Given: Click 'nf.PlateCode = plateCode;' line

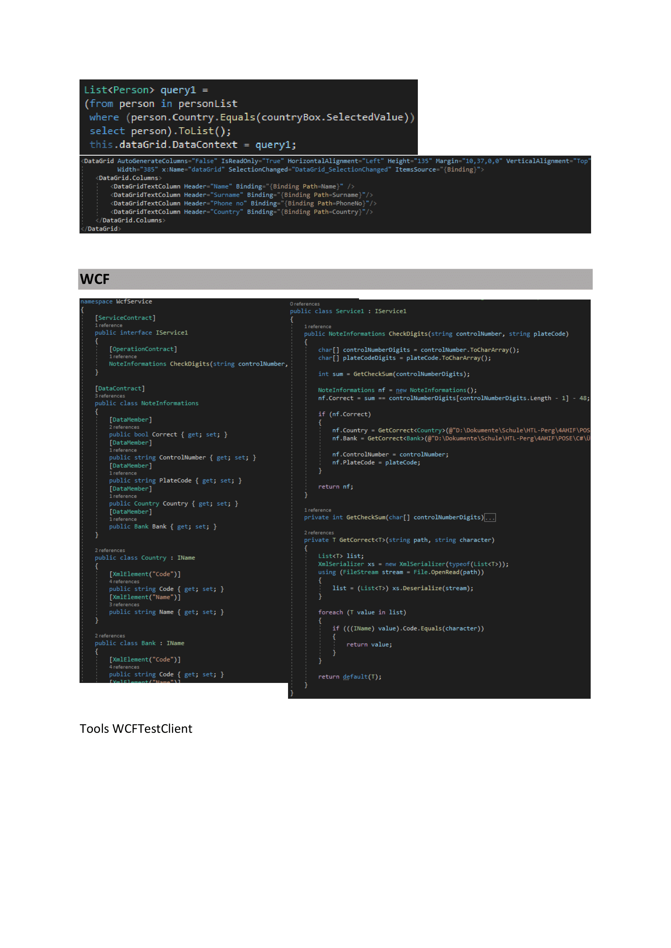Looking at the screenshot, I should [376, 462].
